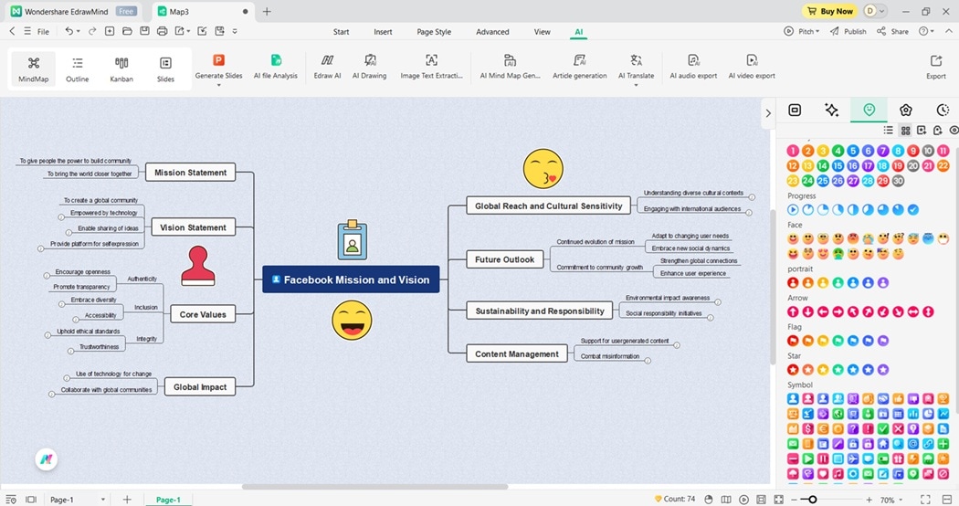Click the floating AI assistant button
959x506 pixels.
point(46,459)
